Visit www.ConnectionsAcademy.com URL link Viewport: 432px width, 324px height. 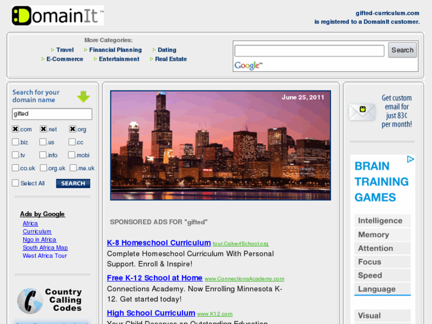point(244,279)
